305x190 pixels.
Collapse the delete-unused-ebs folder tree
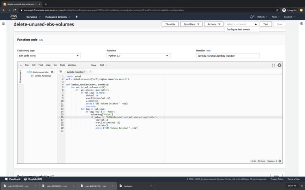point(27,72)
